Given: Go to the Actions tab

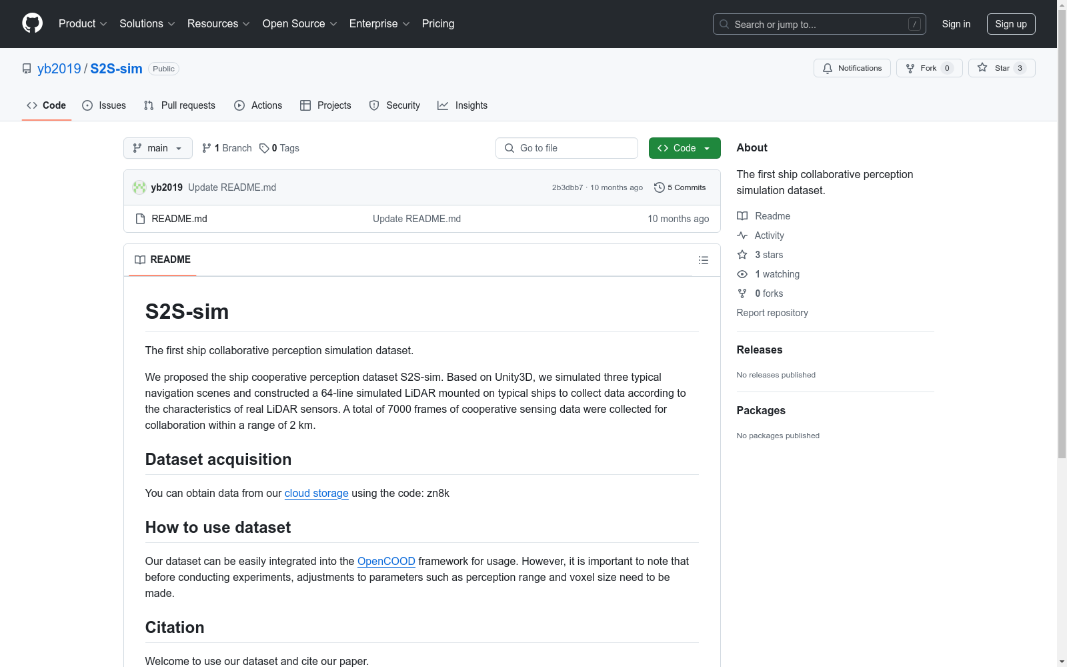Looking at the screenshot, I should coord(258,105).
